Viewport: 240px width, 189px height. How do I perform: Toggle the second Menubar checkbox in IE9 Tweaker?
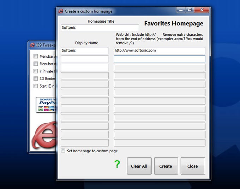(x=36, y=64)
